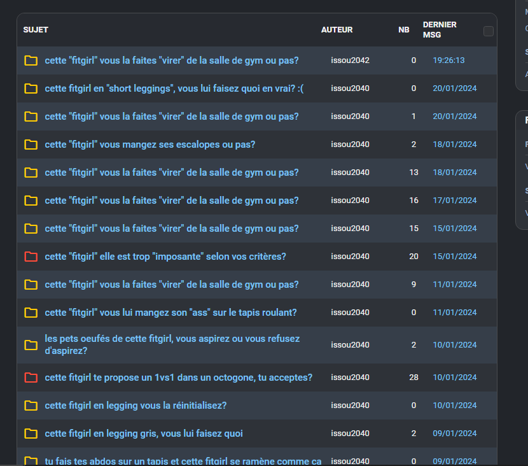Image resolution: width=528 pixels, height=466 pixels.
Task: Open the author profile issou2042
Action: coord(350,60)
